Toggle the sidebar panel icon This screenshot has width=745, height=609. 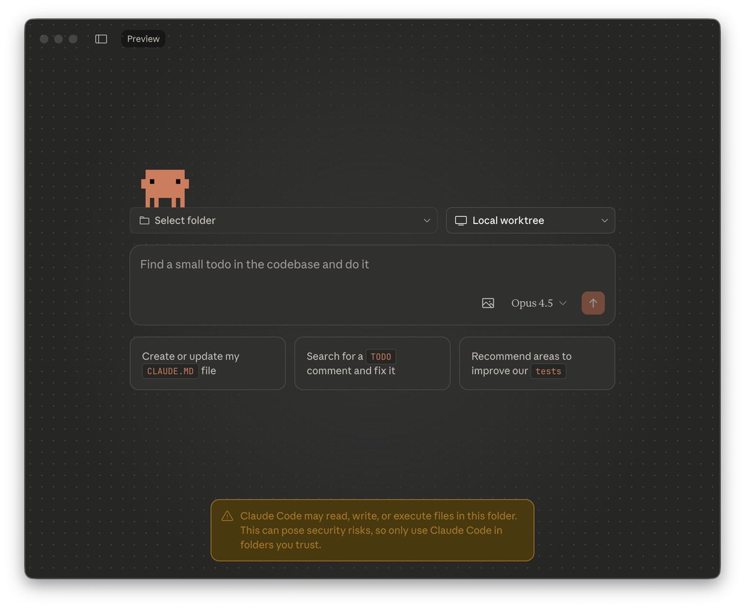pos(101,39)
